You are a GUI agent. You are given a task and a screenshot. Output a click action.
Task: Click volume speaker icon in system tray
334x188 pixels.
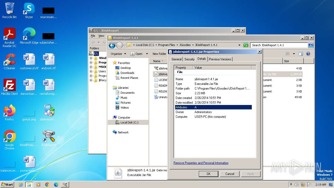pyautogui.click(x=296, y=185)
